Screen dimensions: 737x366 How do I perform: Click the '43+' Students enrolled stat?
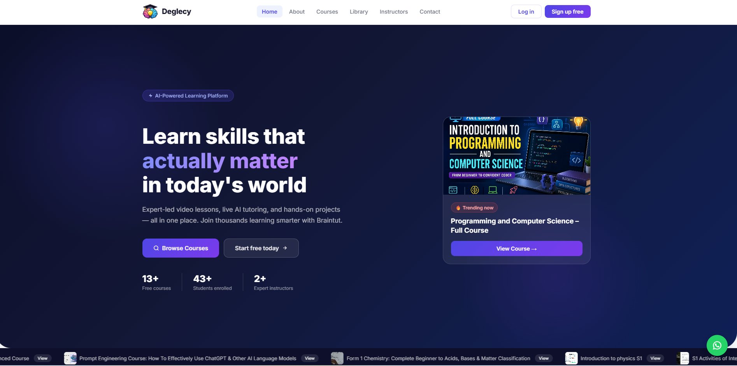212,282
